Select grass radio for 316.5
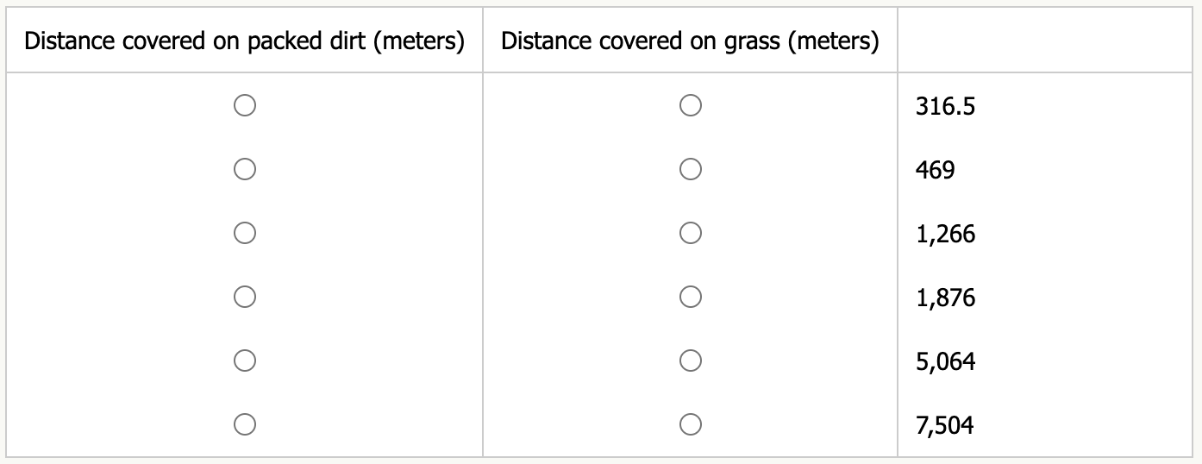Viewport: 1202px width, 464px height. tap(689, 106)
